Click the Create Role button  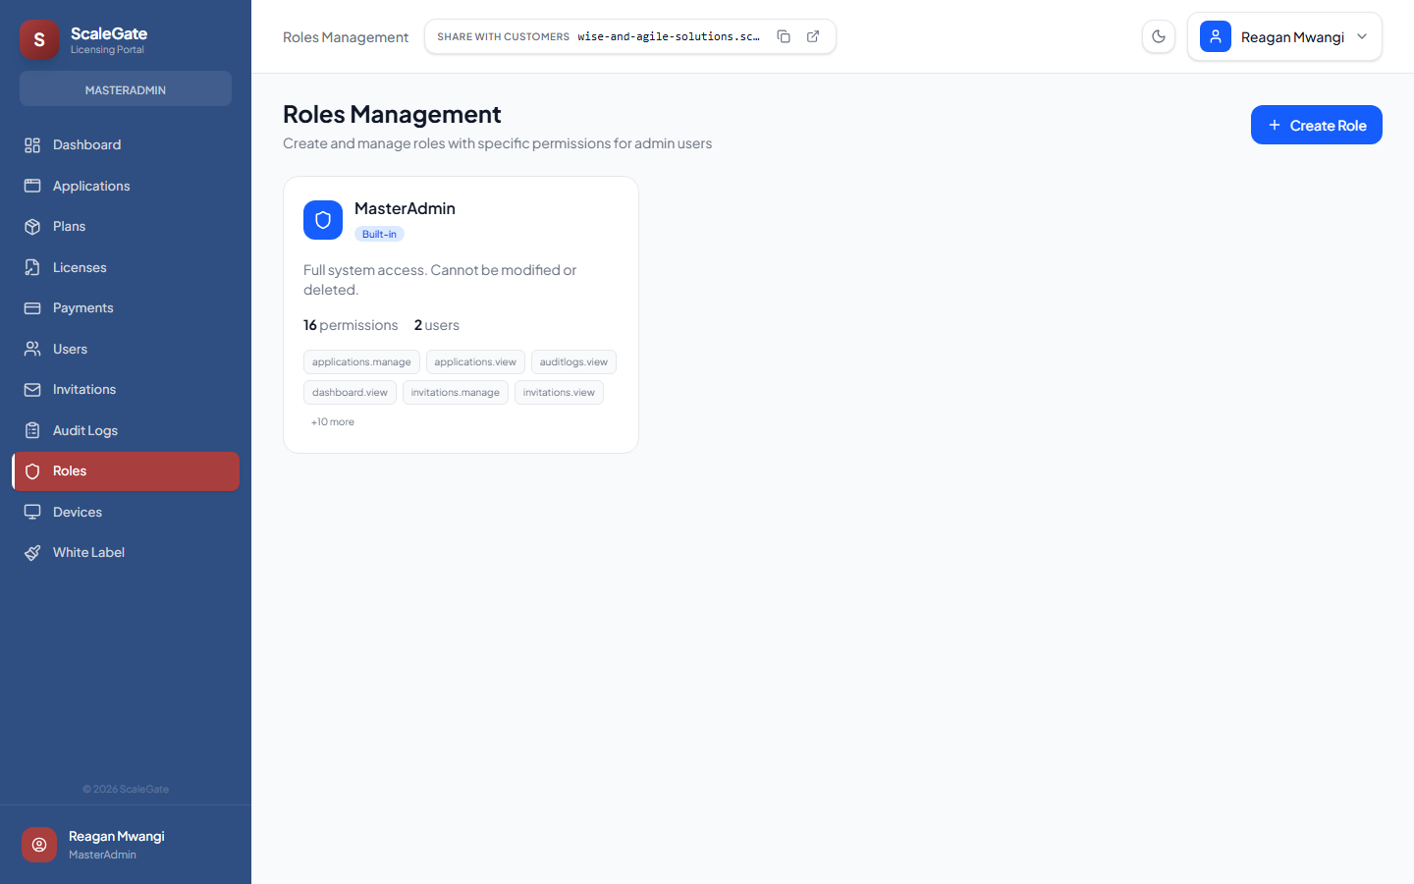tap(1316, 125)
